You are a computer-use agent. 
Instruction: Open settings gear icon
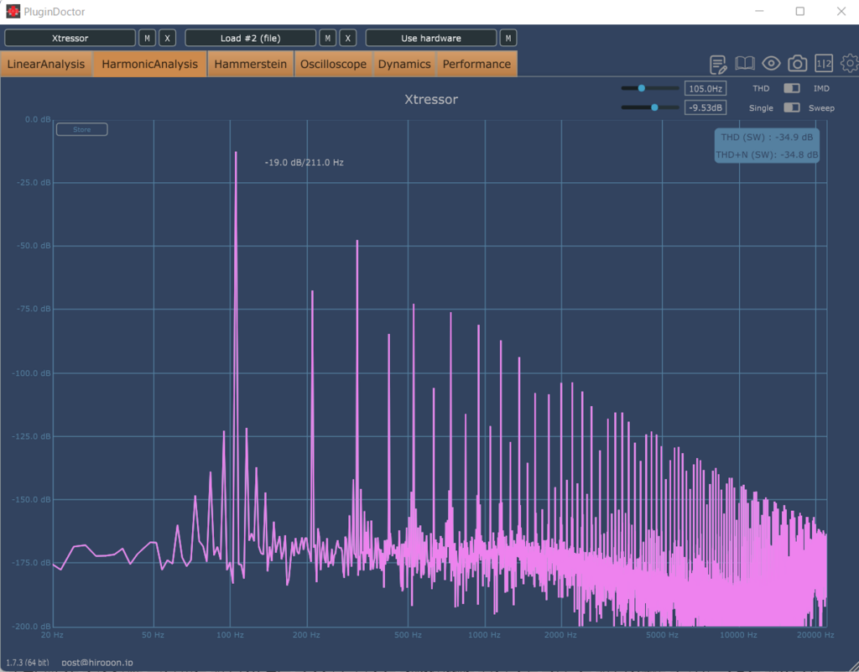pyautogui.click(x=850, y=64)
